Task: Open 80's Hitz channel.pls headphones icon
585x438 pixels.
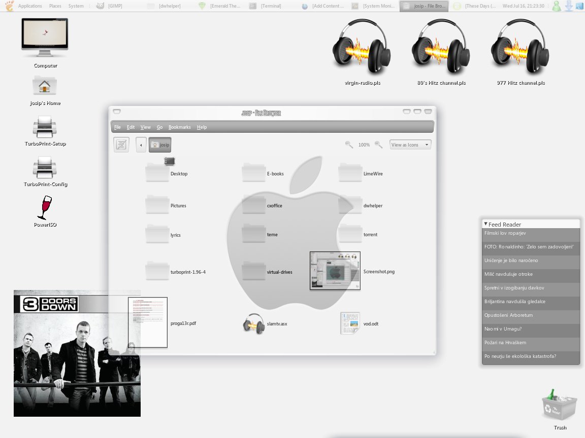Action: coord(441,47)
